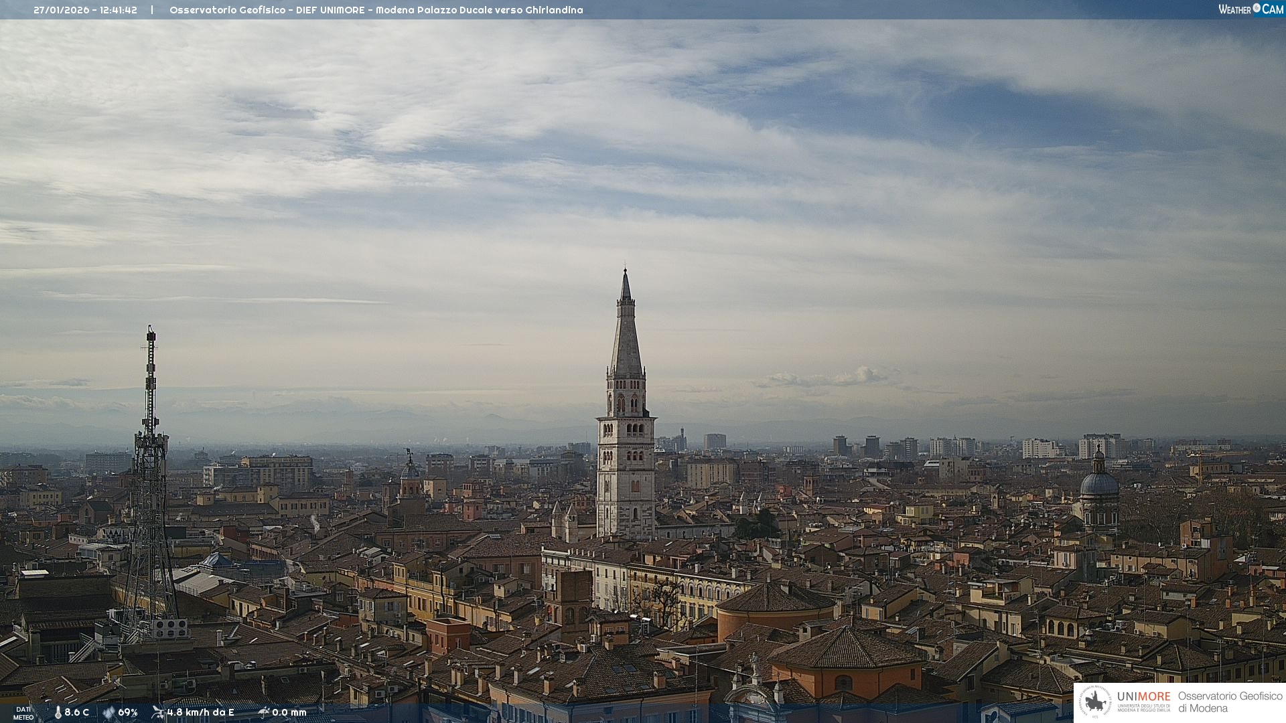
Task: Click the grey church dome on right
Action: point(1099,483)
